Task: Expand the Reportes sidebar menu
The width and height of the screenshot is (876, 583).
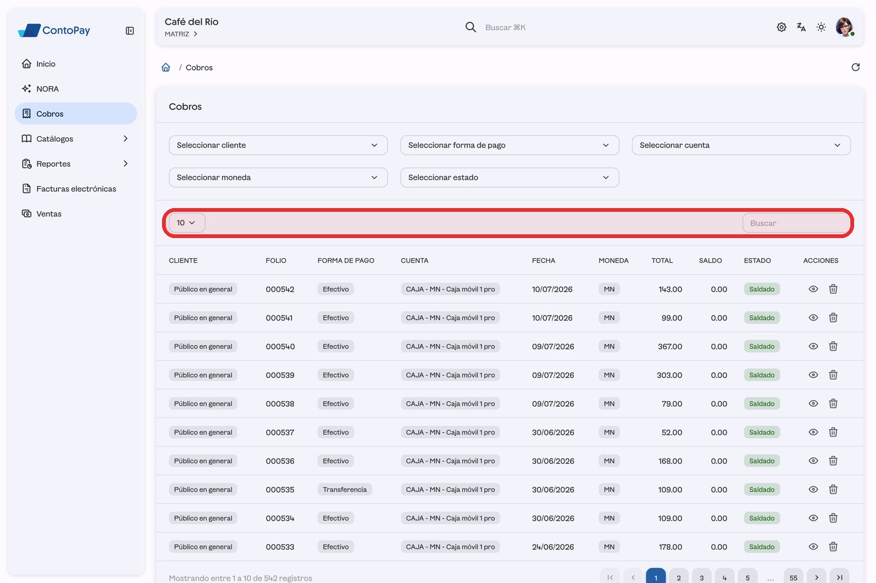Action: pos(75,164)
